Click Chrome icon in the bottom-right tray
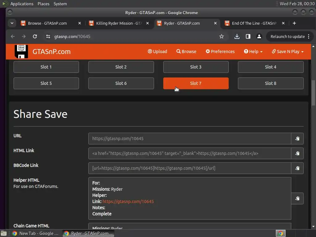This screenshot has width=316, height=237. click(x=281, y=233)
